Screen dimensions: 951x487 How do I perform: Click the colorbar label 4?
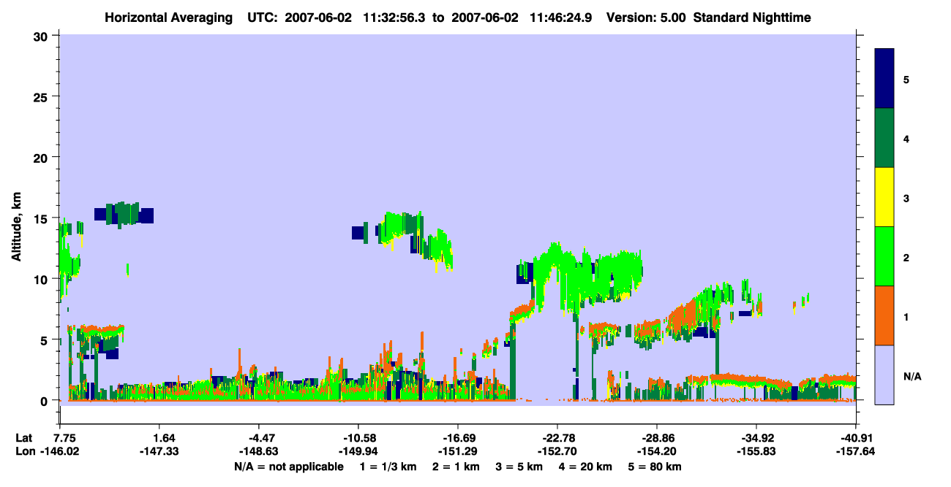906,139
